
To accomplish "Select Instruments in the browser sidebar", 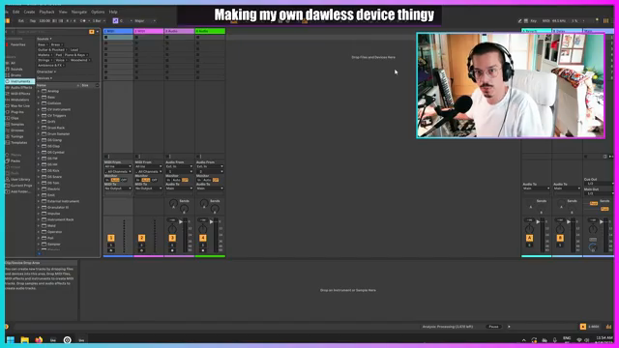I will (x=20, y=81).
